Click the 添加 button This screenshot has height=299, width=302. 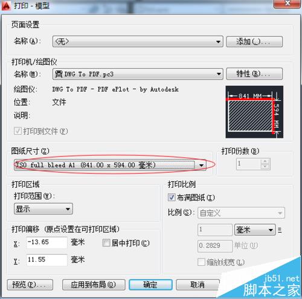click(x=254, y=42)
